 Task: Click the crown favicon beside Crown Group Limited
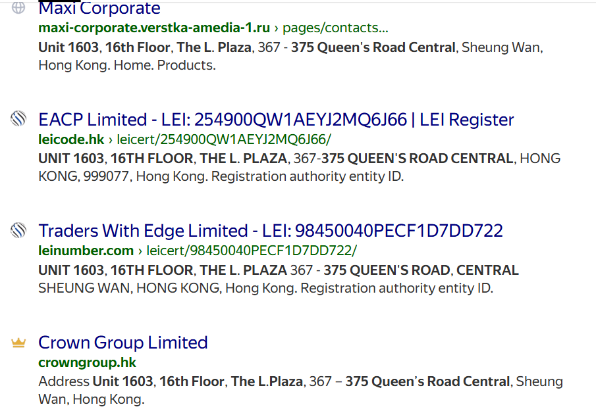(18, 343)
